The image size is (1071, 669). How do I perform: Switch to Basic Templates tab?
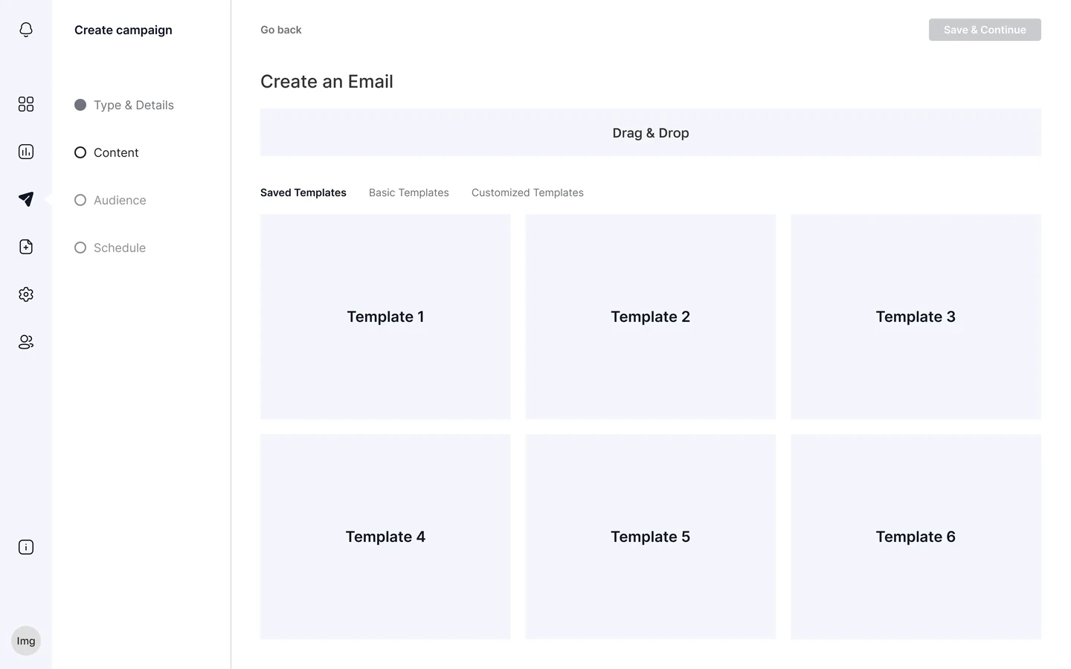tap(409, 193)
